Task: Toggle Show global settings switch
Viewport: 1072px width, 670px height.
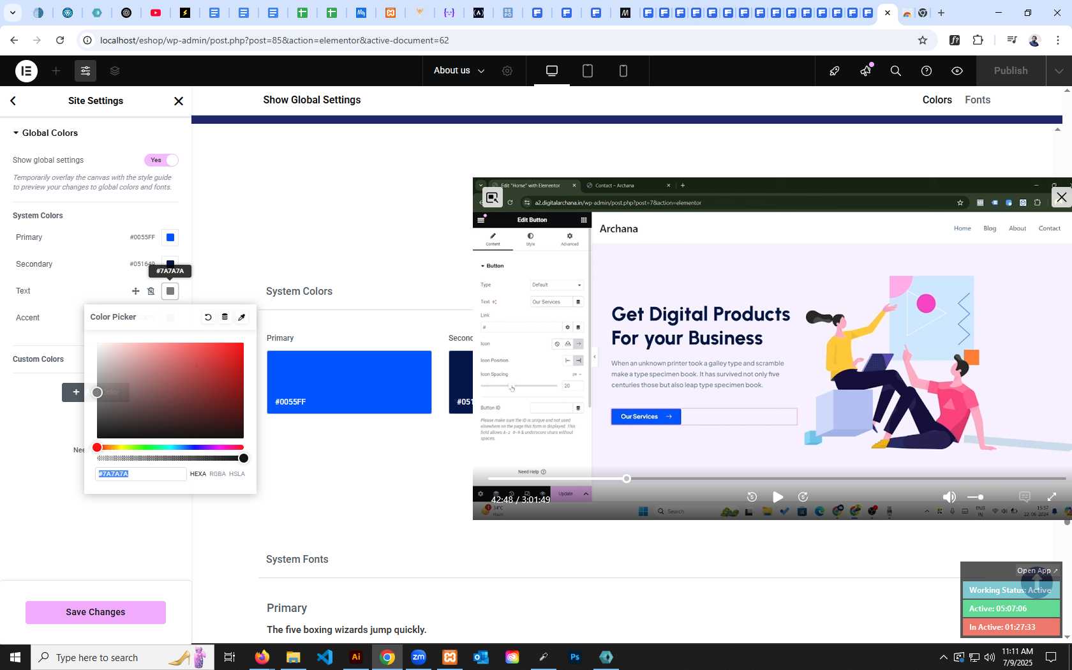Action: pyautogui.click(x=161, y=160)
